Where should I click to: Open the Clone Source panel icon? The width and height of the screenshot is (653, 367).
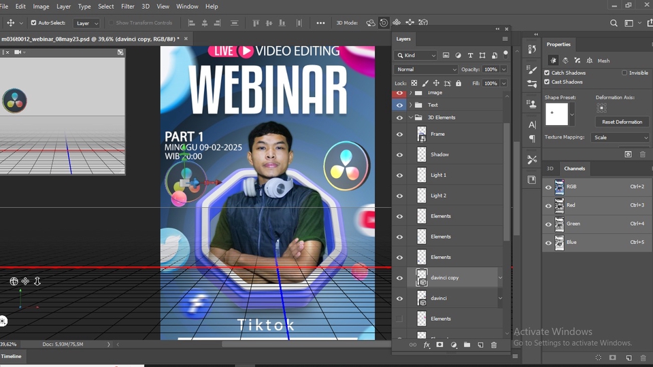(x=532, y=105)
